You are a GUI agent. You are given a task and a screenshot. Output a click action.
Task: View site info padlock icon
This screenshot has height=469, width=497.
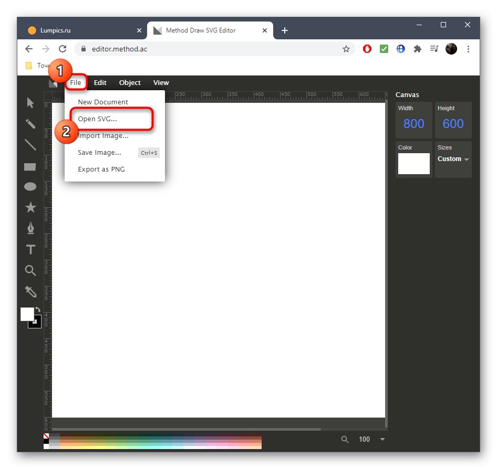pos(84,49)
